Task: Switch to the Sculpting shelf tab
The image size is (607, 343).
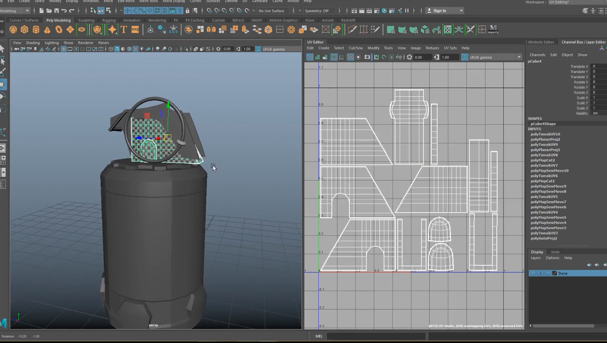Action: pyautogui.click(x=86, y=20)
